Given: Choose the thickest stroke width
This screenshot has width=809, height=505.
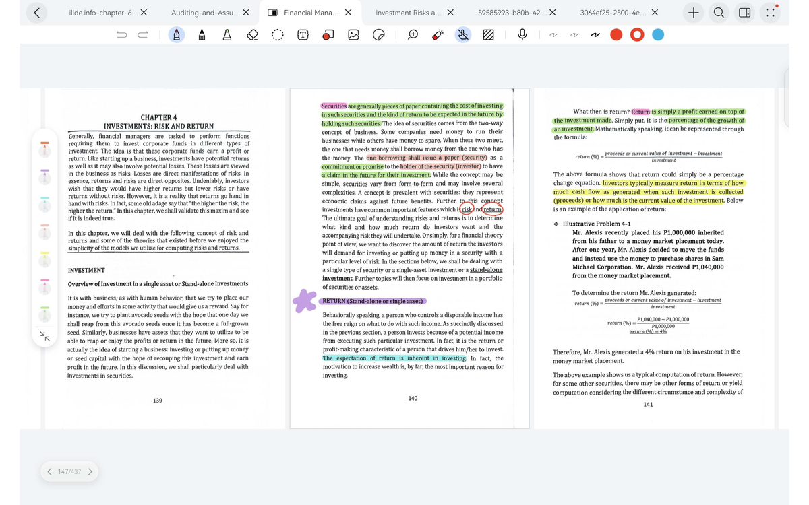Looking at the screenshot, I should tap(595, 35).
